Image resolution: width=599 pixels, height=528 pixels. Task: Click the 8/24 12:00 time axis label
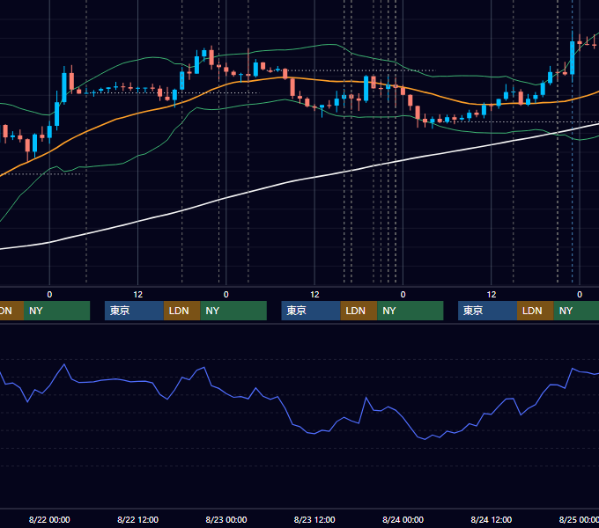492,519
